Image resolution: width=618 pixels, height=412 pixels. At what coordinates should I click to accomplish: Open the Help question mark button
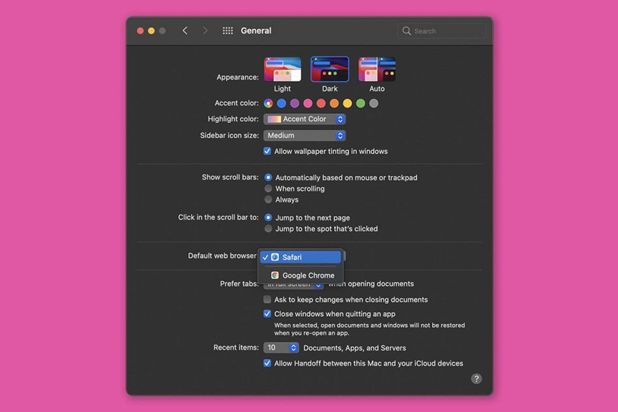click(x=476, y=379)
